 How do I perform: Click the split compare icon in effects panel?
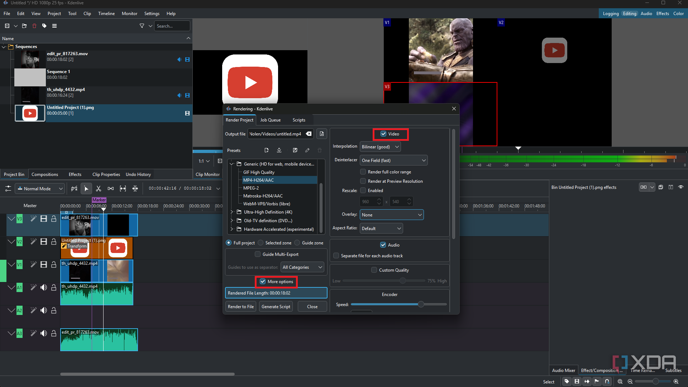(x=671, y=187)
